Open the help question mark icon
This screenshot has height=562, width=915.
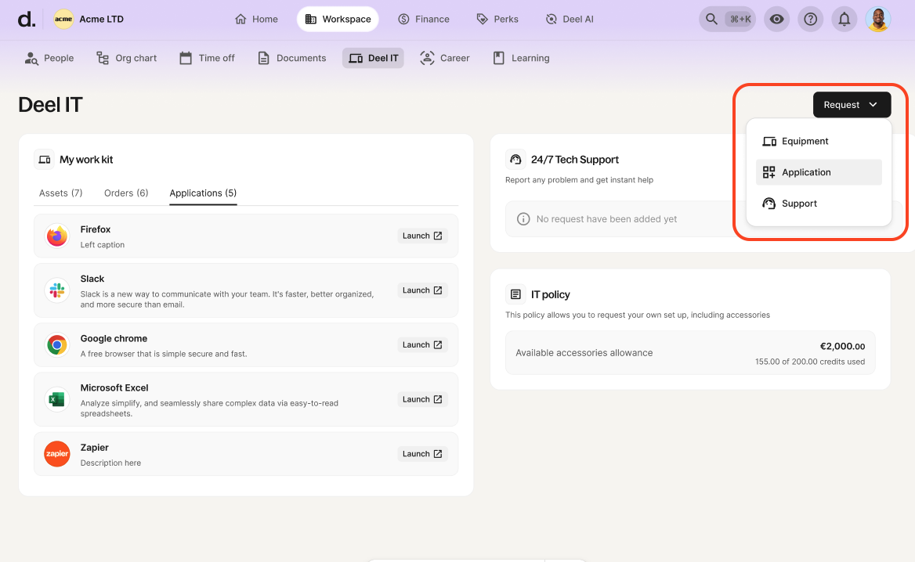[x=810, y=20]
